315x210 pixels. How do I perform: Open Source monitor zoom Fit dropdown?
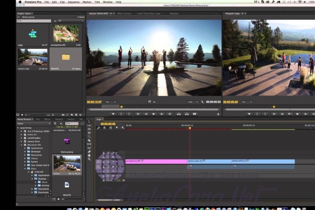[x=111, y=102]
